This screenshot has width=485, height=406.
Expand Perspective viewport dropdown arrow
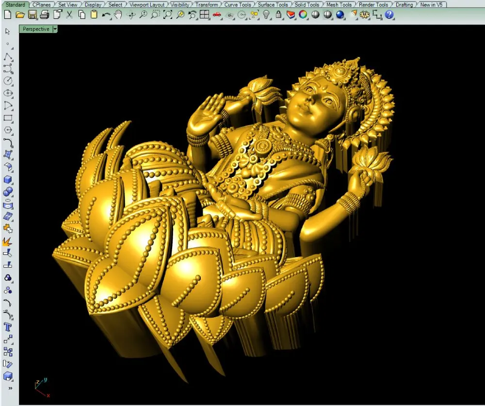click(x=55, y=29)
